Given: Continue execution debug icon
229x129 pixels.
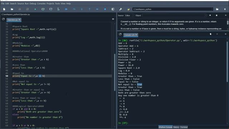Looking at the screenshot, I should (97, 9).
